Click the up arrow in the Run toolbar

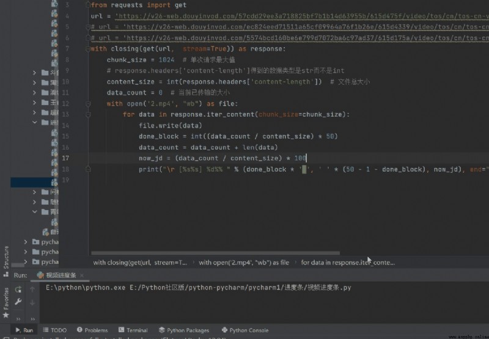(x=32, y=290)
